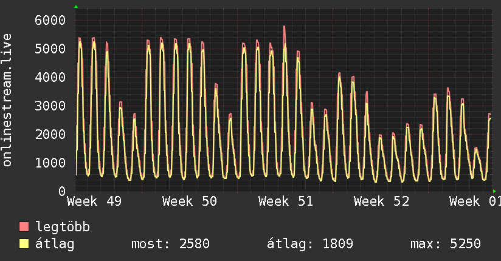Select the legtöbb legend label
The width and height of the screenshot is (501, 261).
63,227
